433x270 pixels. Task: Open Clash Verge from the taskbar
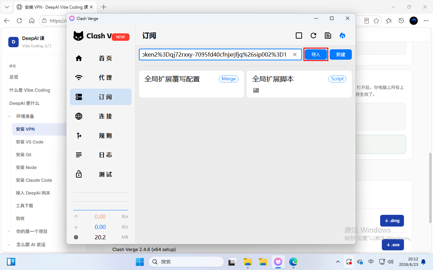(x=278, y=262)
